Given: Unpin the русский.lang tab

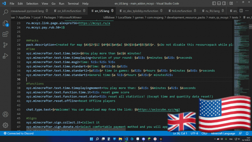Looking at the screenshot, I should (x=47, y=11).
